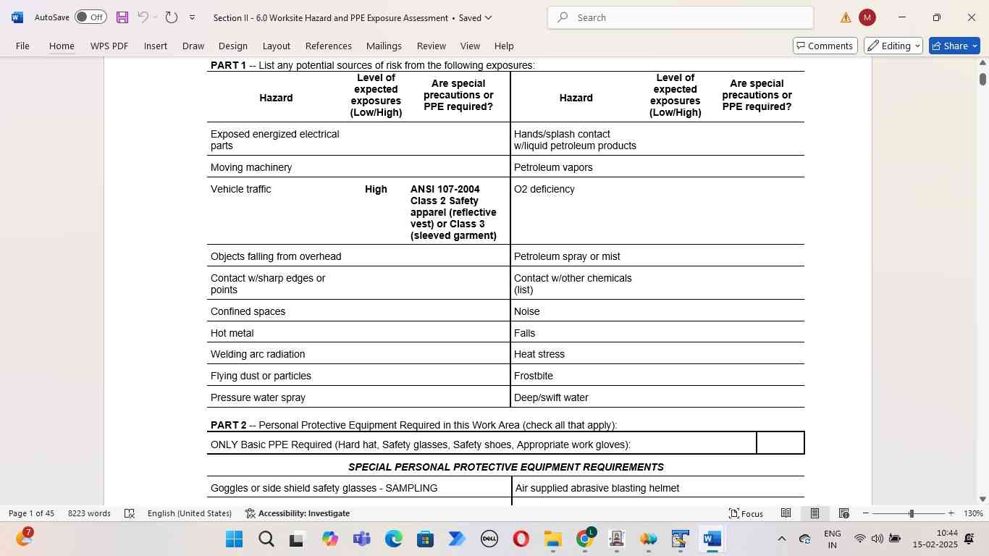Open the Help tab
989x556 pixels.
tap(504, 46)
